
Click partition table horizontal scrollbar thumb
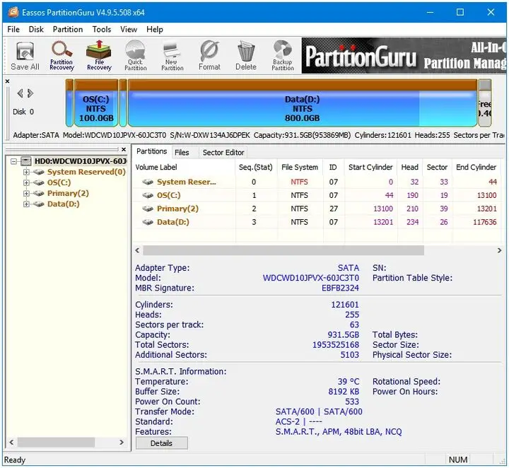click(x=283, y=250)
